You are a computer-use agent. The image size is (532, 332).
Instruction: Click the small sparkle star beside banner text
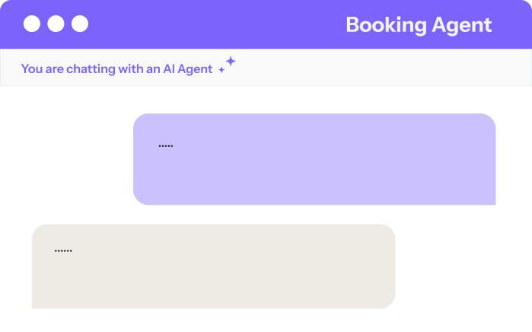click(221, 71)
